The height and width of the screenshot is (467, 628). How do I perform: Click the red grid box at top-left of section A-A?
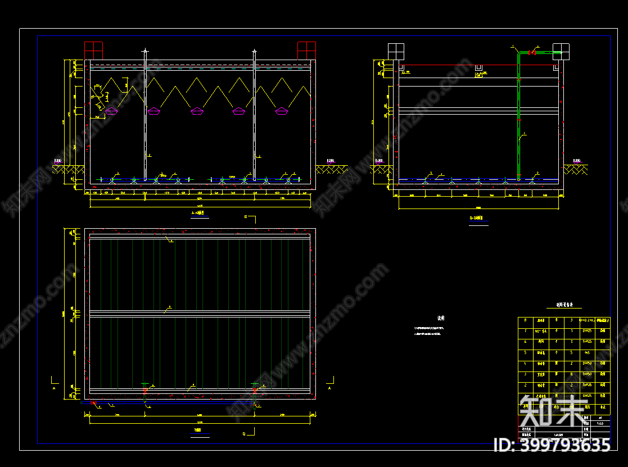(x=93, y=50)
